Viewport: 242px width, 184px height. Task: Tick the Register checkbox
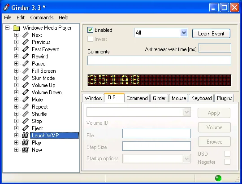point(227,162)
